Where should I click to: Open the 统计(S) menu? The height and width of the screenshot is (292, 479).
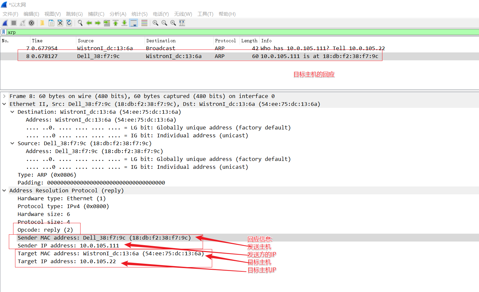[x=139, y=14]
